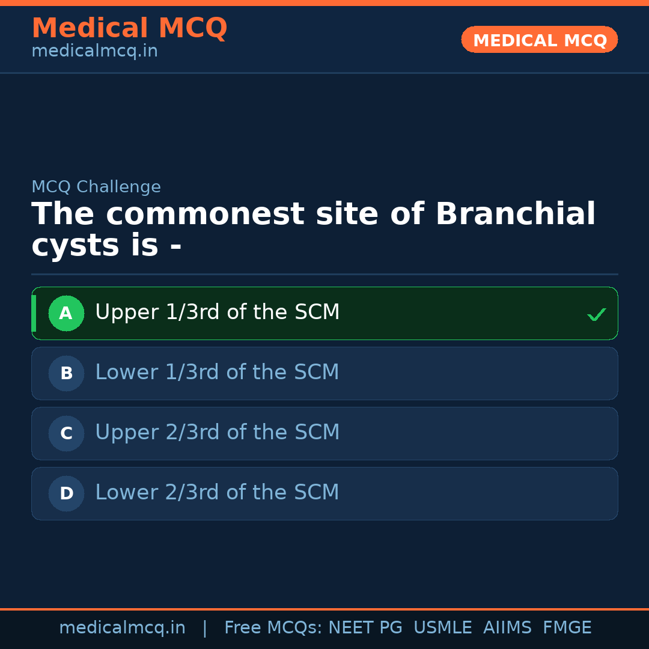Click the green A option circle
The image size is (649, 649).
(x=66, y=313)
